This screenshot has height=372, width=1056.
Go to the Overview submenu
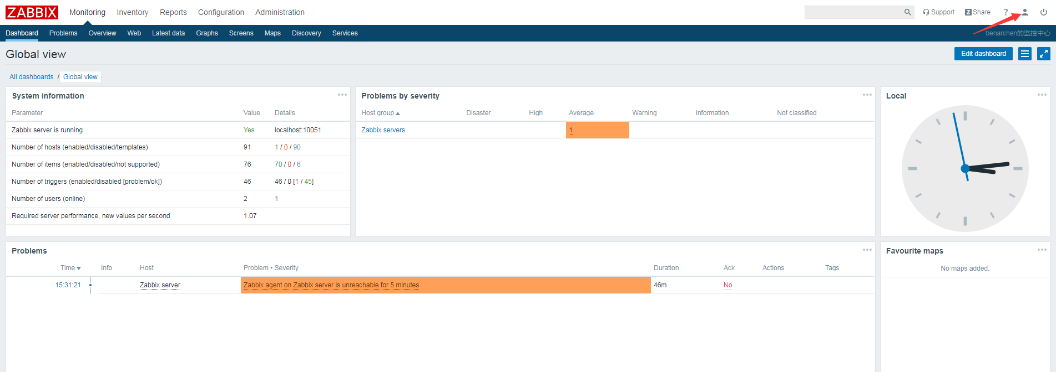pos(102,33)
